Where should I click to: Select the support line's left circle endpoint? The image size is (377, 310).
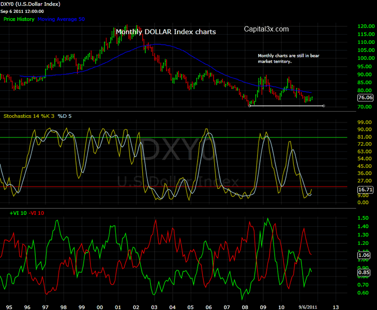[250, 106]
